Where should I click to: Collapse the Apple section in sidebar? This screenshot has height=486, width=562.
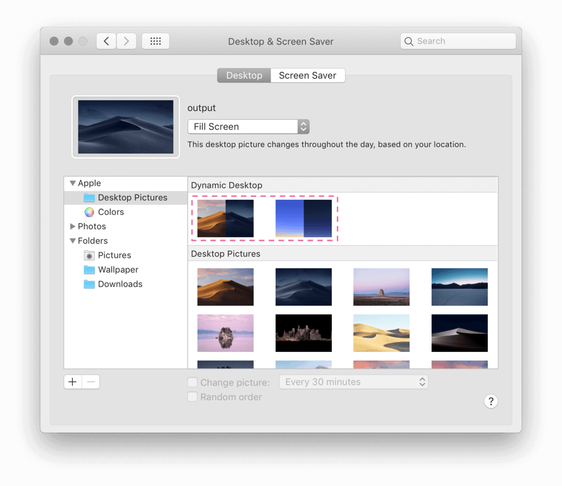73,183
